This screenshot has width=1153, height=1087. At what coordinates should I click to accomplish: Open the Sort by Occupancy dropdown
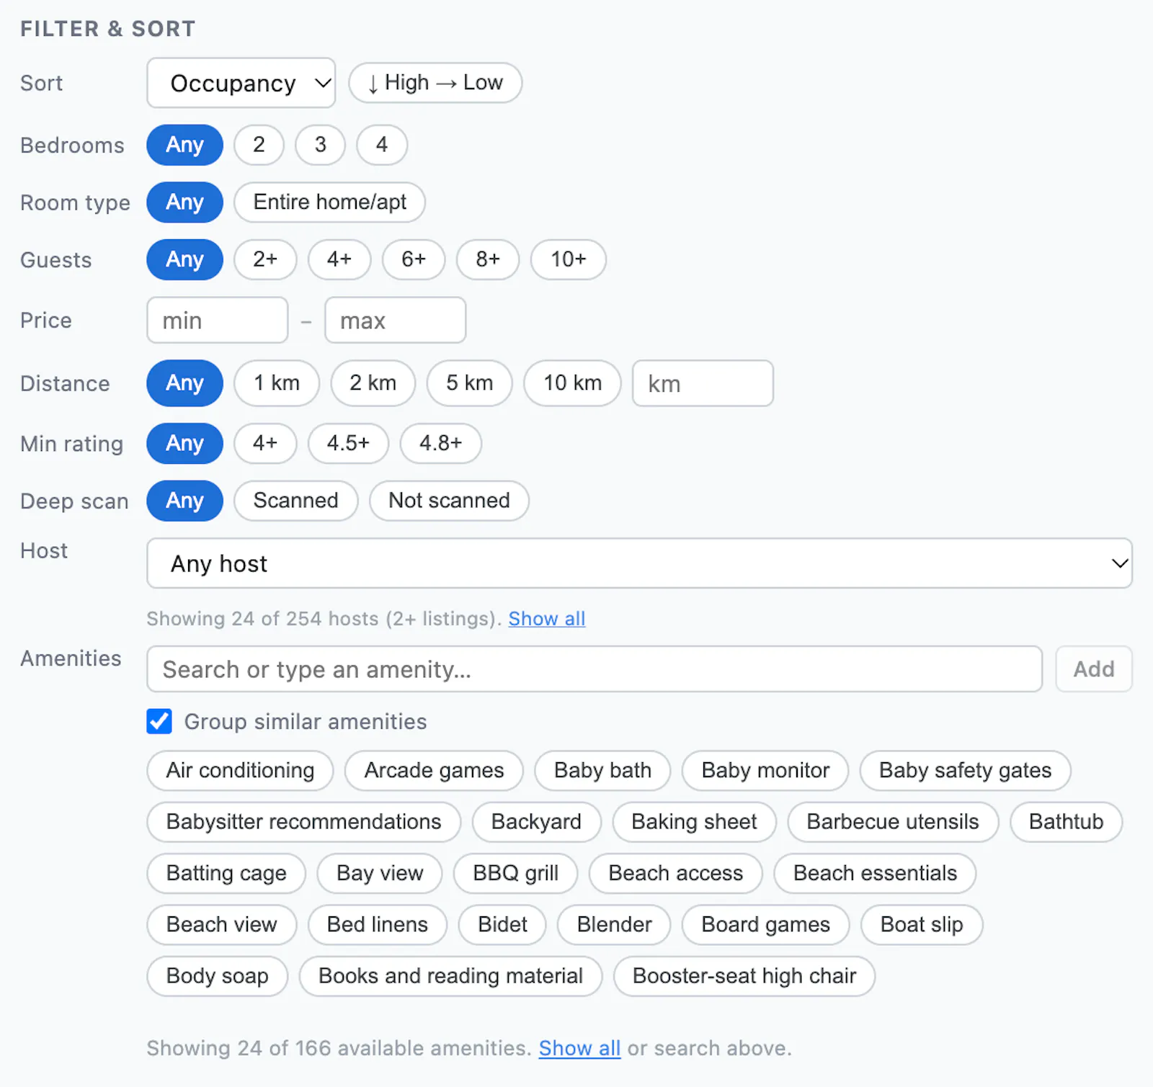(241, 83)
